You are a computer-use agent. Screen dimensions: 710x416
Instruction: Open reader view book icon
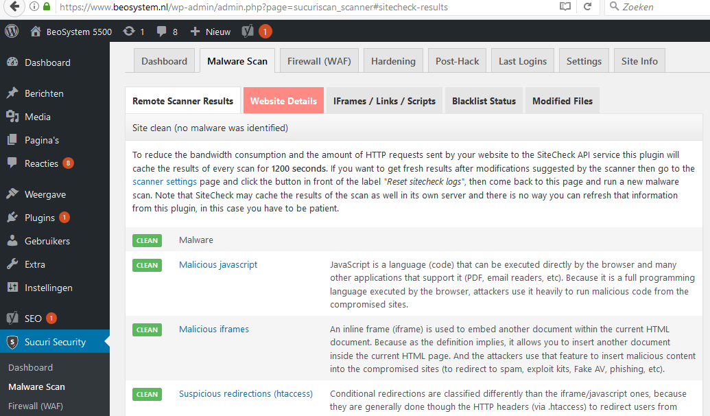(565, 7)
